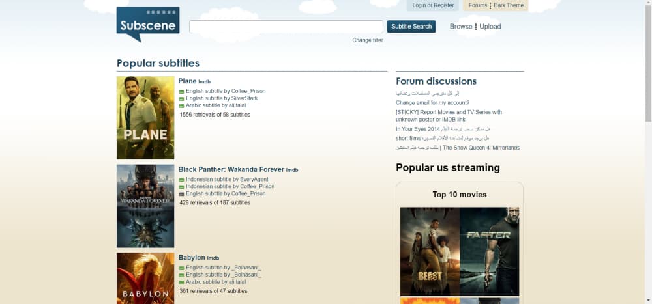The image size is (652, 304).
Task: Open the Upload menu link
Action: click(x=490, y=27)
